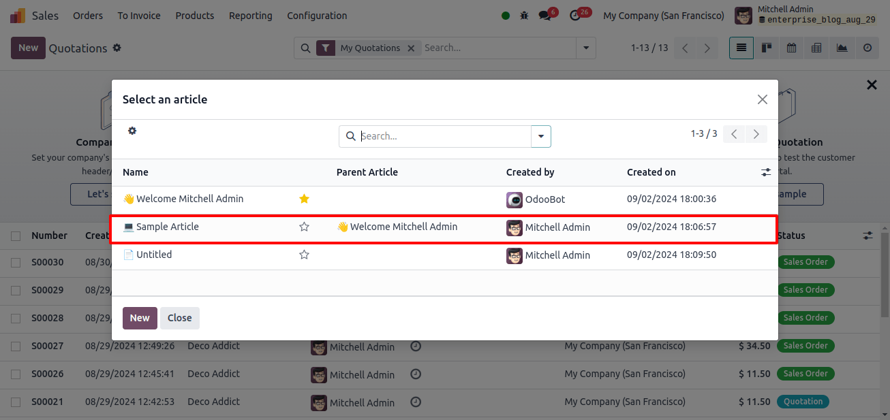Screen dimensions: 890x420
Task: Select Welcome Mitchell Admin article row
Action: 444,199
